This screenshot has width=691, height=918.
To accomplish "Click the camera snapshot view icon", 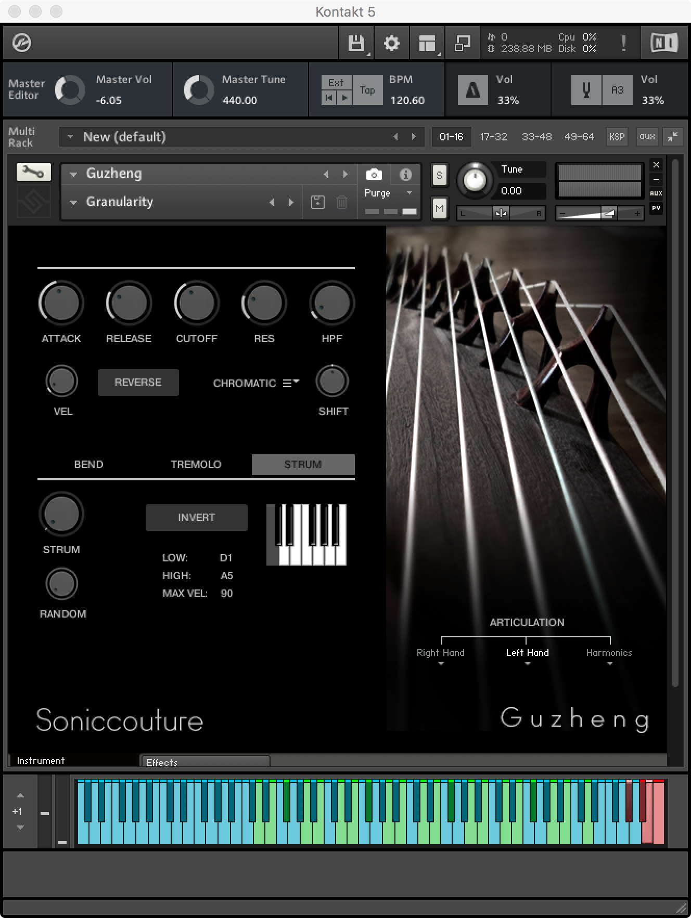I will [374, 174].
